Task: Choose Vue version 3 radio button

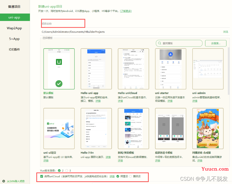Action: point(67,170)
